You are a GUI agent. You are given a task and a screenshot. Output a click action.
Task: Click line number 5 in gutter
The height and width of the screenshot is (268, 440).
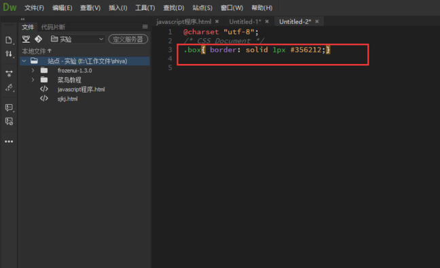point(170,68)
